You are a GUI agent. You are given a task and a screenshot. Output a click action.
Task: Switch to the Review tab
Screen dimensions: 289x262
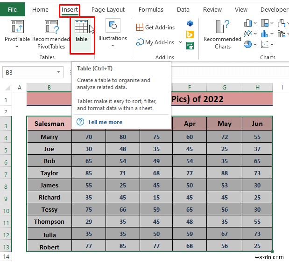pyautogui.click(x=212, y=10)
